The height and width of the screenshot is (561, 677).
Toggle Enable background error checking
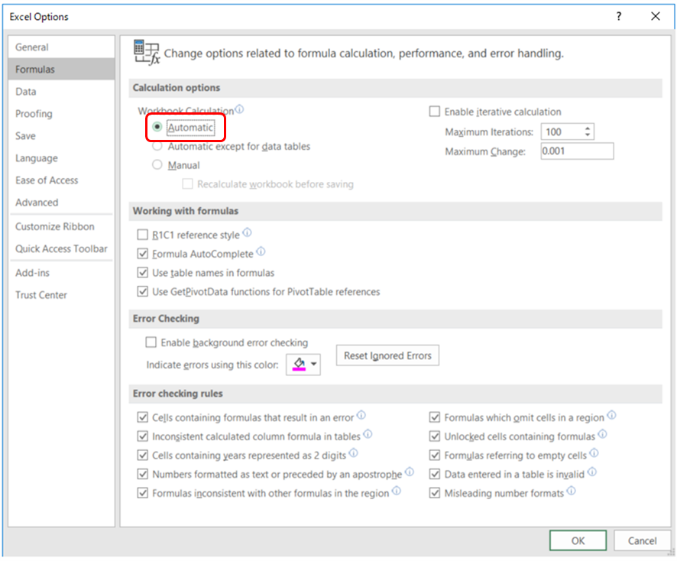151,342
